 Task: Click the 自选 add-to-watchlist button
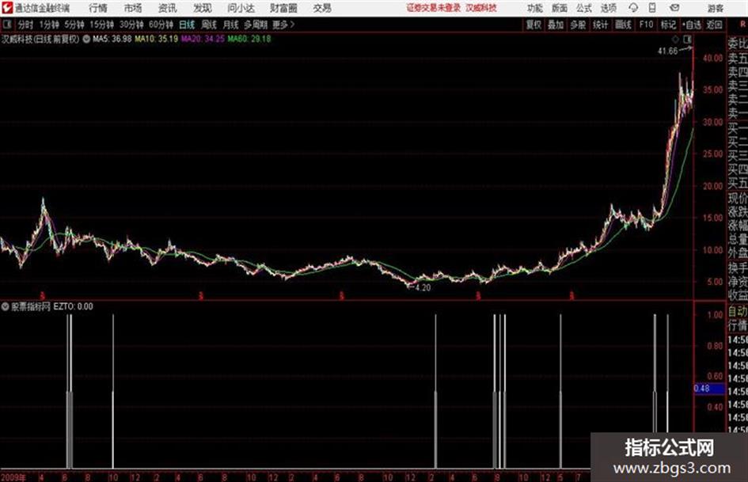click(x=692, y=25)
